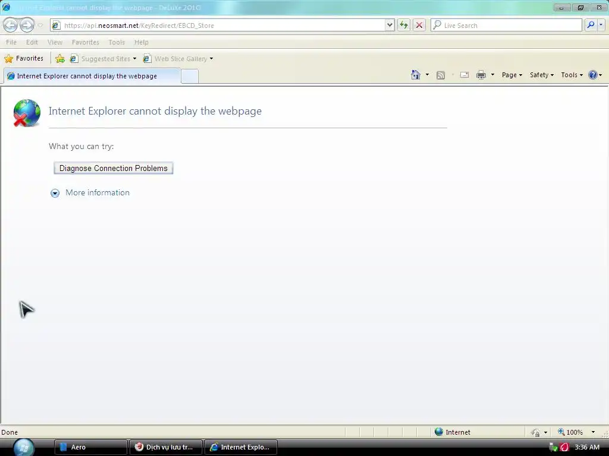Click the 100% zoom level button
The height and width of the screenshot is (456, 609).
click(570, 432)
